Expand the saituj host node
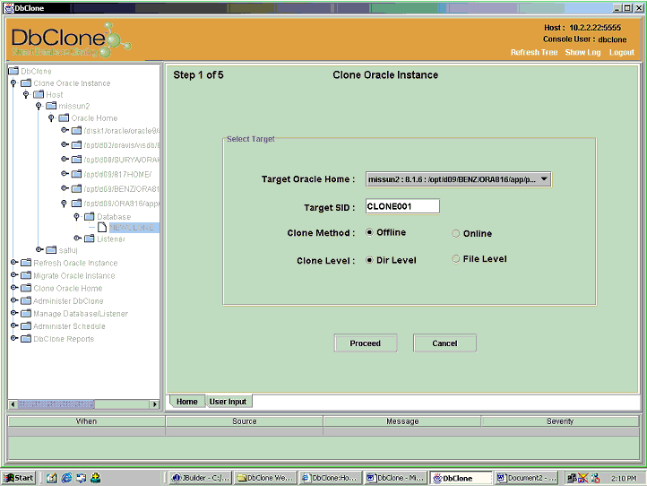The image size is (647, 486). pos(39,249)
